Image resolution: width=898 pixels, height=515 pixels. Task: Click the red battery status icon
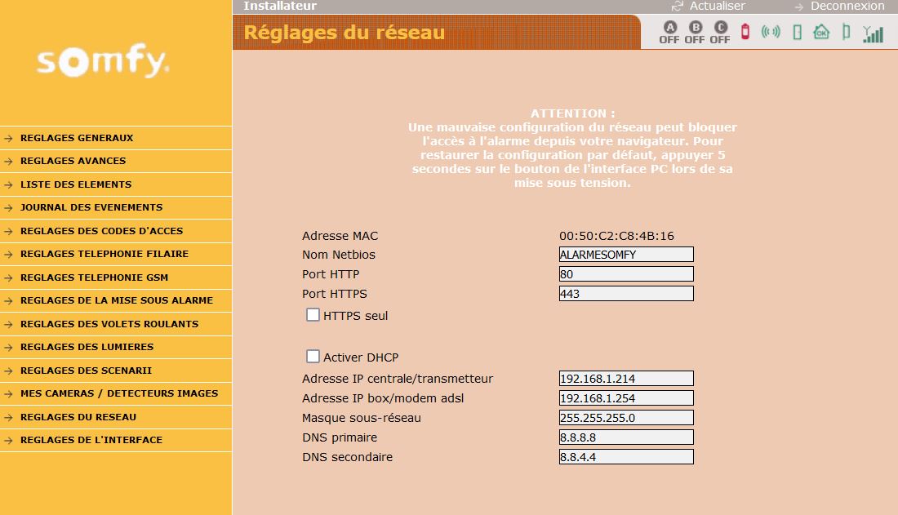tap(745, 32)
